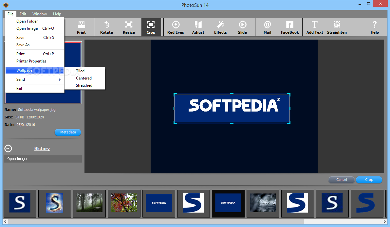Click the scrollbar left arrow
Screen dimensions: 390x227
point(6,221)
